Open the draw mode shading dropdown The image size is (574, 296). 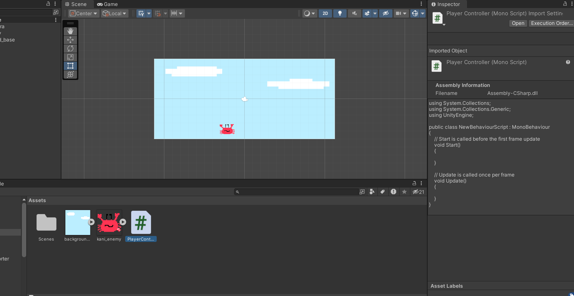click(309, 14)
